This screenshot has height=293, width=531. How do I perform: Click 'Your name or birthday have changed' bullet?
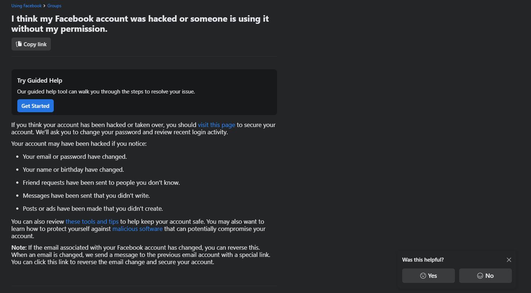coord(73,170)
